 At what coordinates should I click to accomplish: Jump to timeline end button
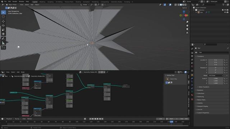(102, 119)
